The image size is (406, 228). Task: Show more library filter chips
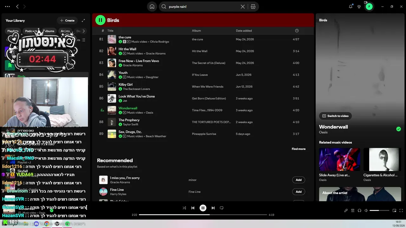(x=83, y=31)
